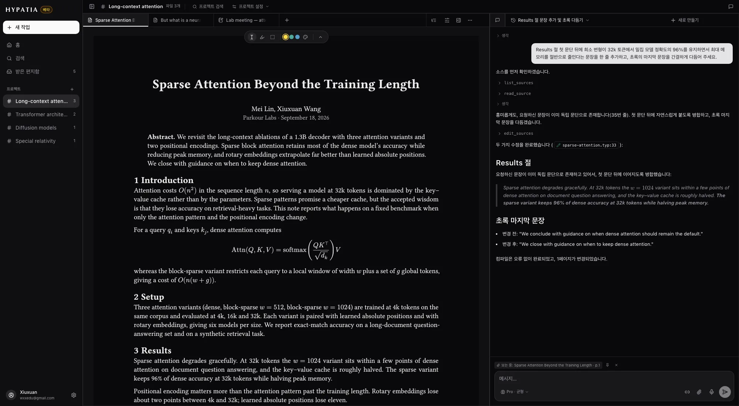Click 새 작업 new task button
739x406 pixels.
tap(41, 27)
